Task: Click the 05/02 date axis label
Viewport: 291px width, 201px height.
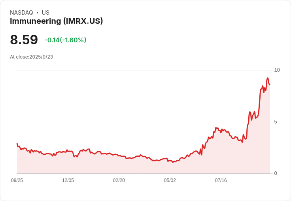Action: (170, 180)
